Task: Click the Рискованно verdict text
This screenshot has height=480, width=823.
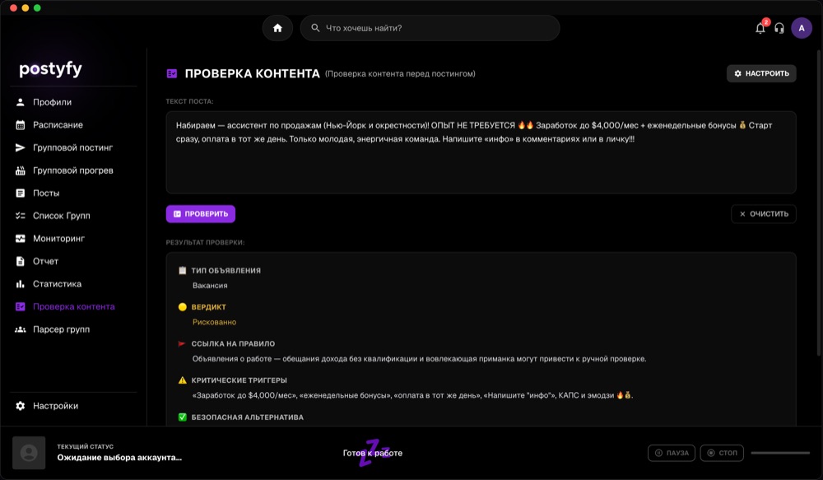Action: (x=214, y=322)
